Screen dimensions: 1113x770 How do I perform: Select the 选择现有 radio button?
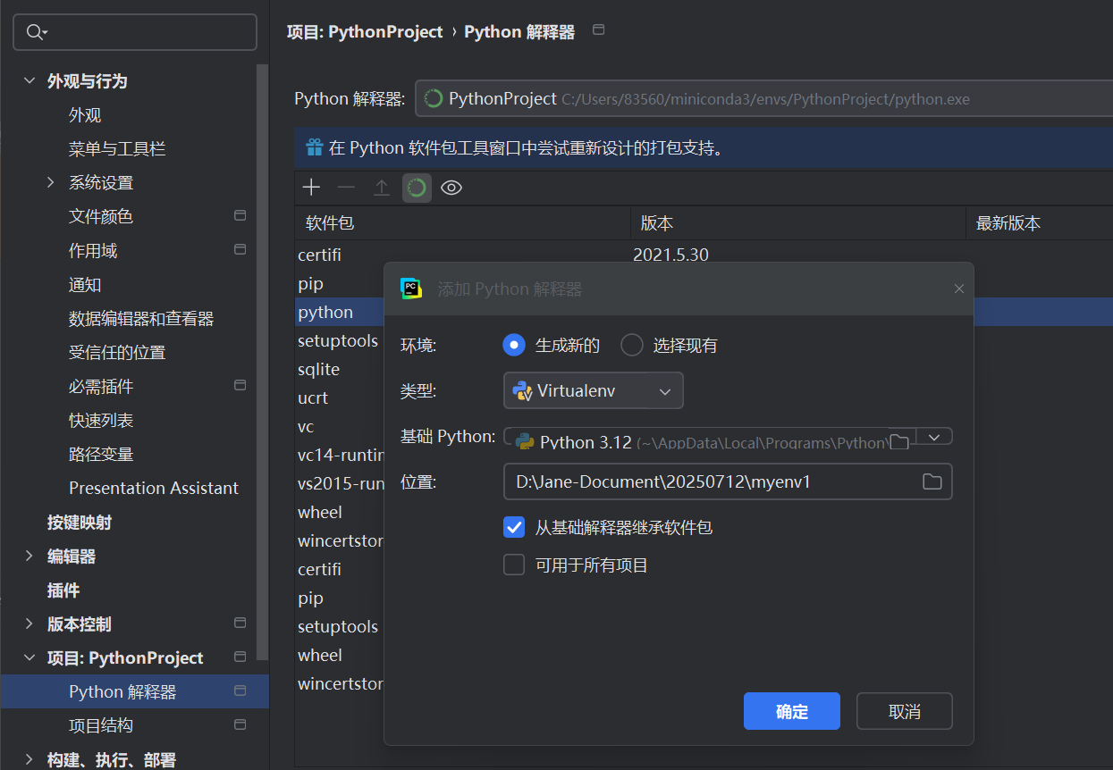631,345
